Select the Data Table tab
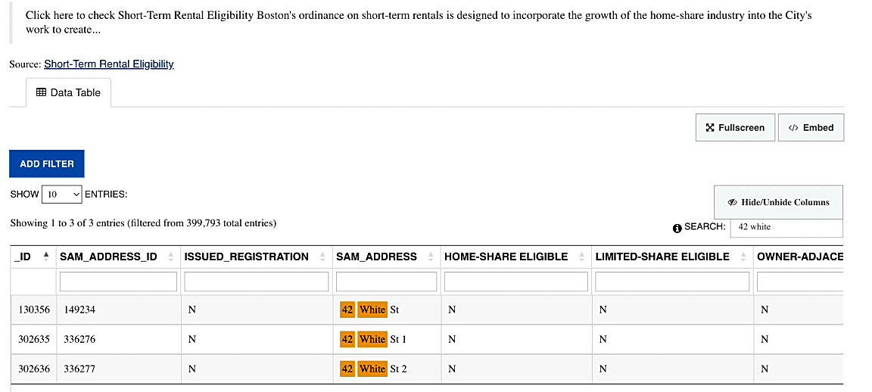The width and height of the screenshot is (872, 392). click(x=68, y=93)
